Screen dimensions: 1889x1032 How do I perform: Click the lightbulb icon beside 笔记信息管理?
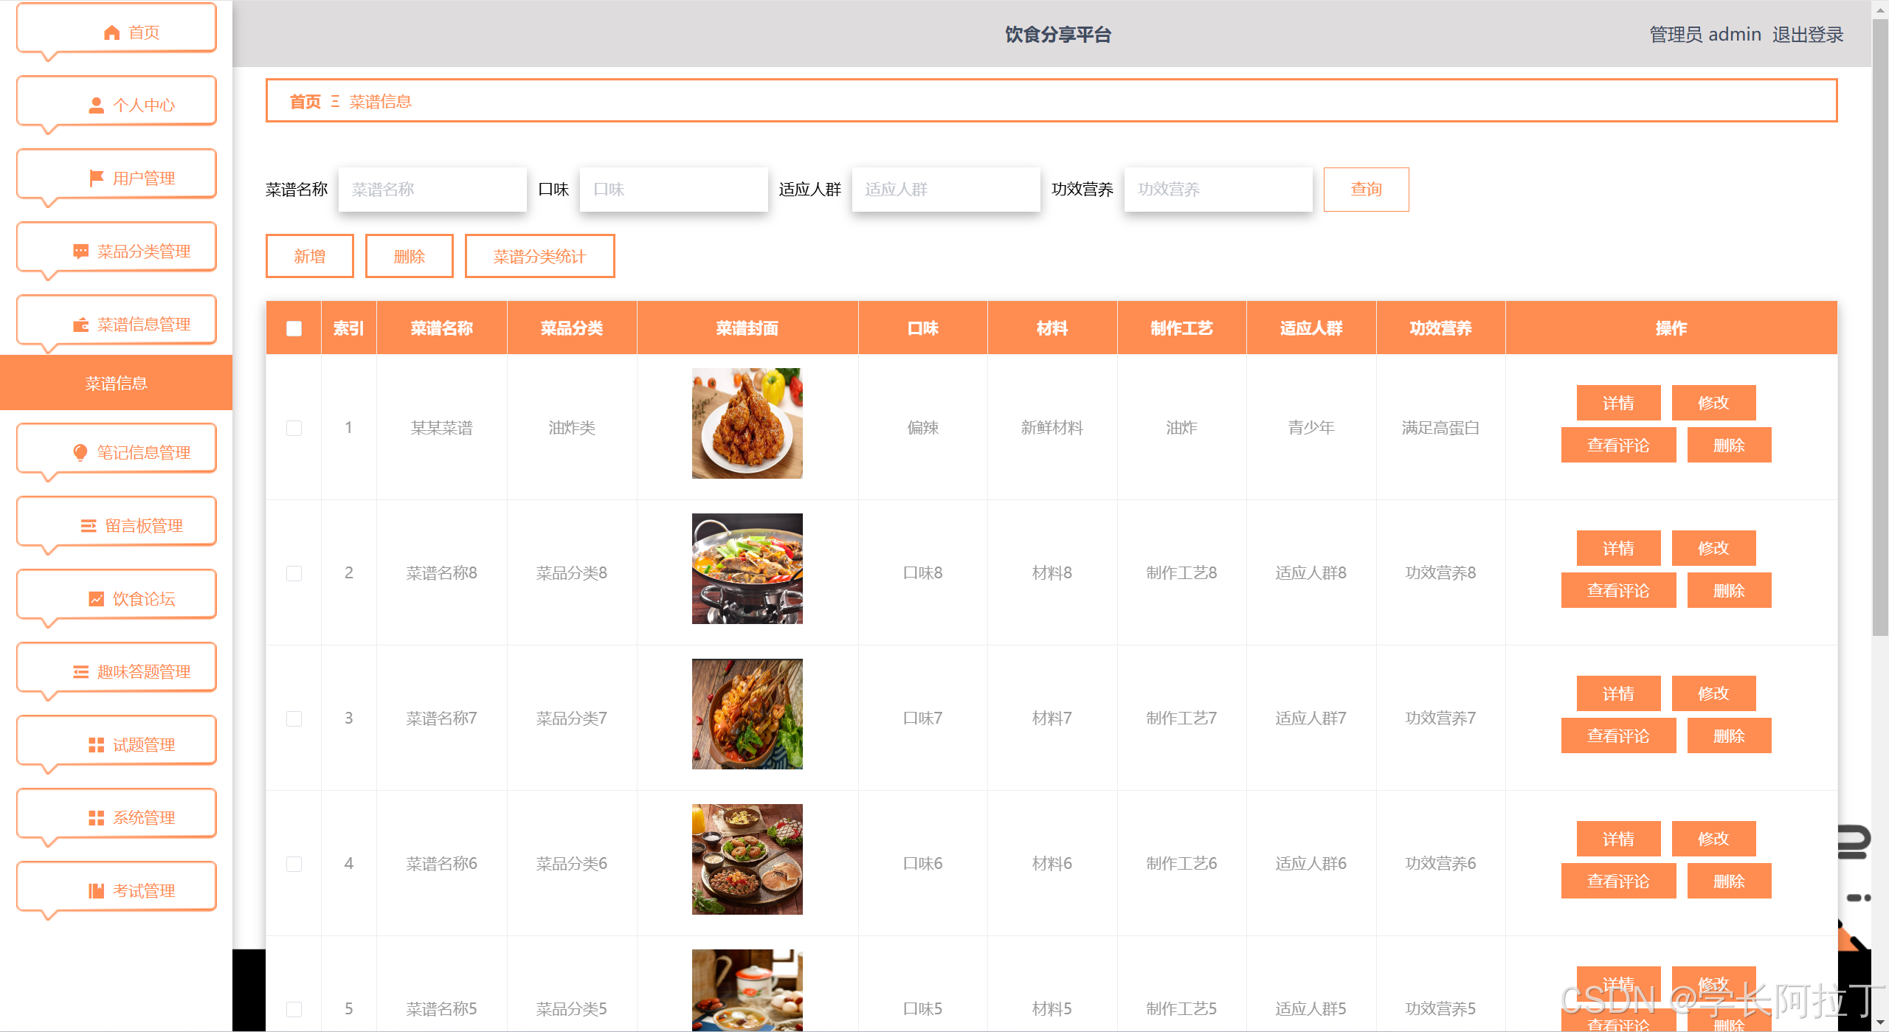tap(80, 453)
